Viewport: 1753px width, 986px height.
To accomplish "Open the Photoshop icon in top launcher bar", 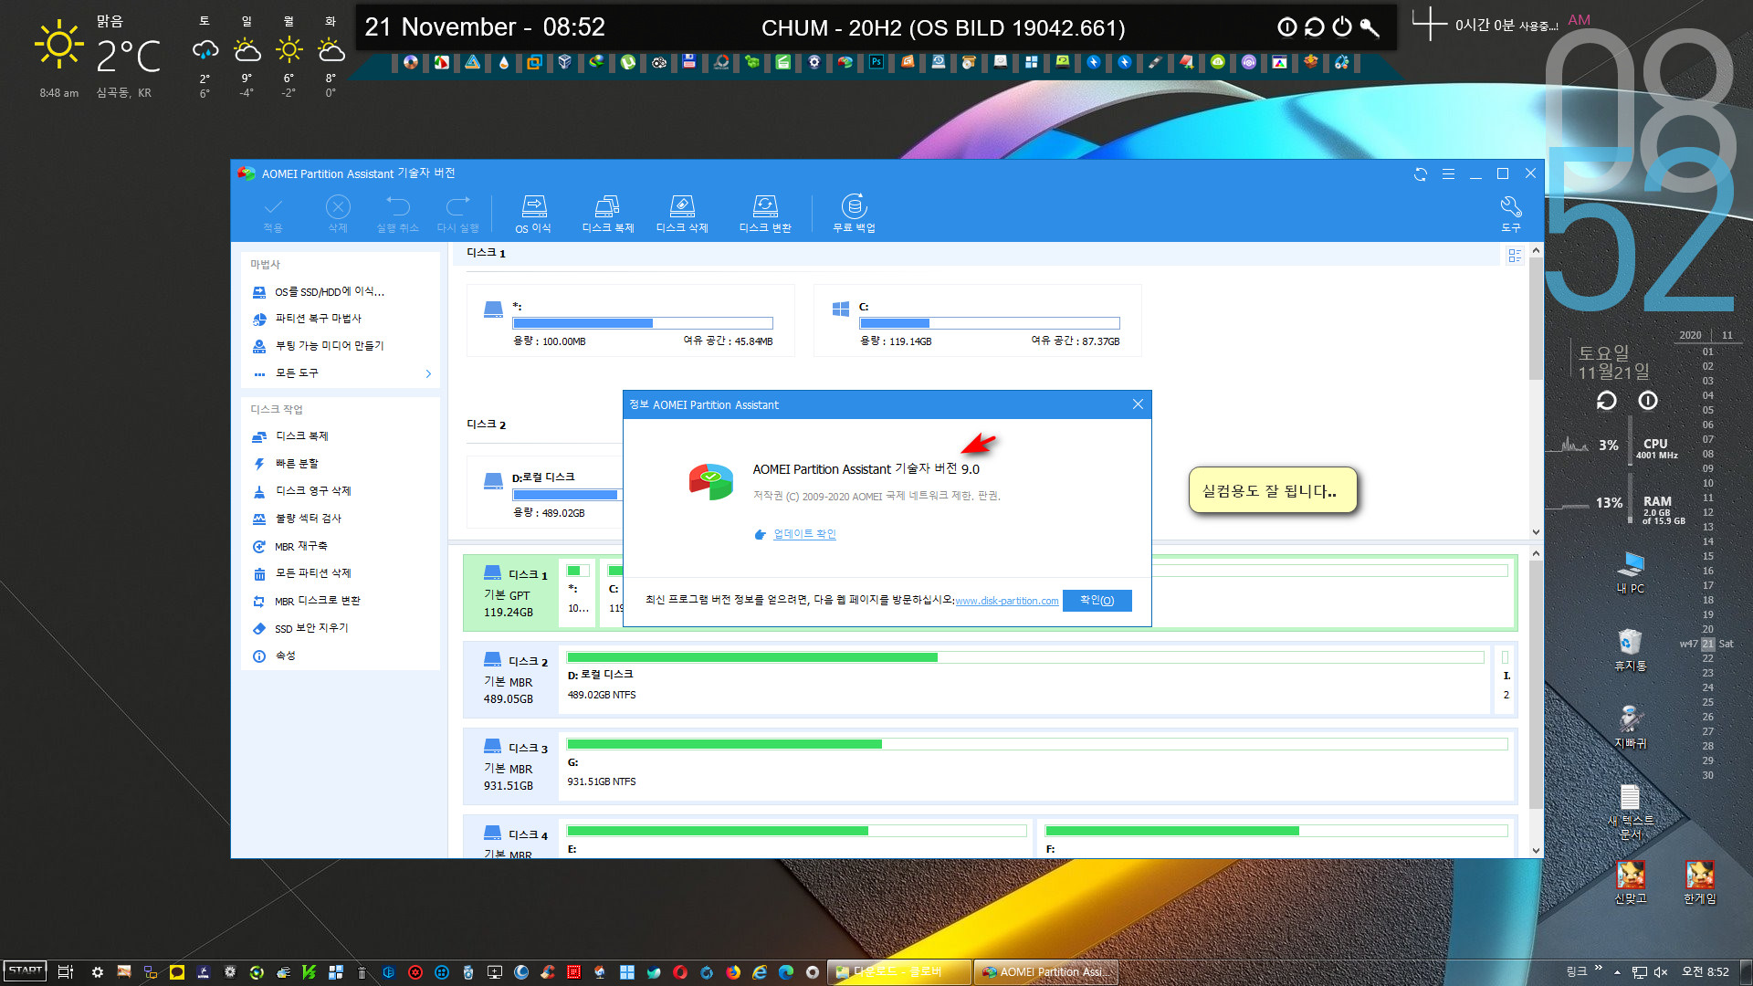I will (x=876, y=62).
